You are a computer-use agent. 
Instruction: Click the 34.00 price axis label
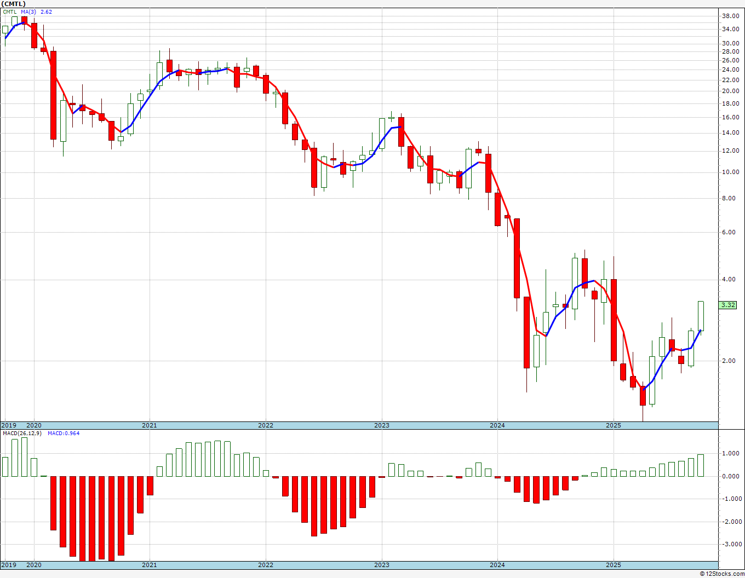click(x=731, y=30)
